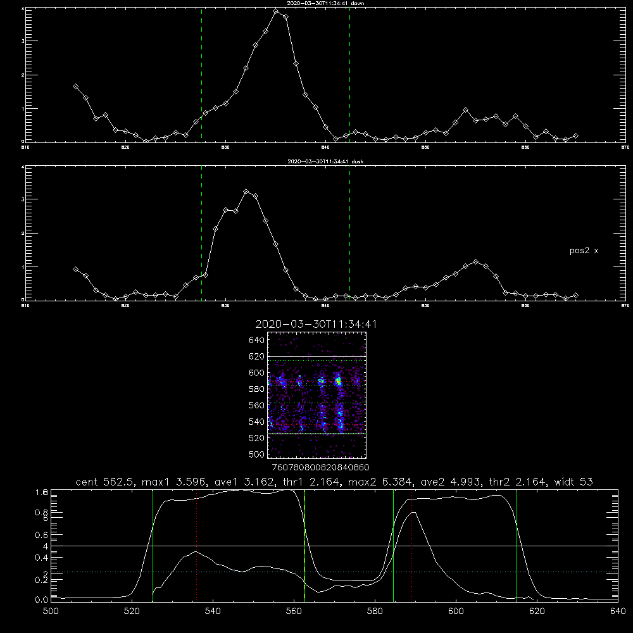Screen dimensions: 633x633
Task: Click the lower white horizontal line in spectral image
Action: pos(316,434)
